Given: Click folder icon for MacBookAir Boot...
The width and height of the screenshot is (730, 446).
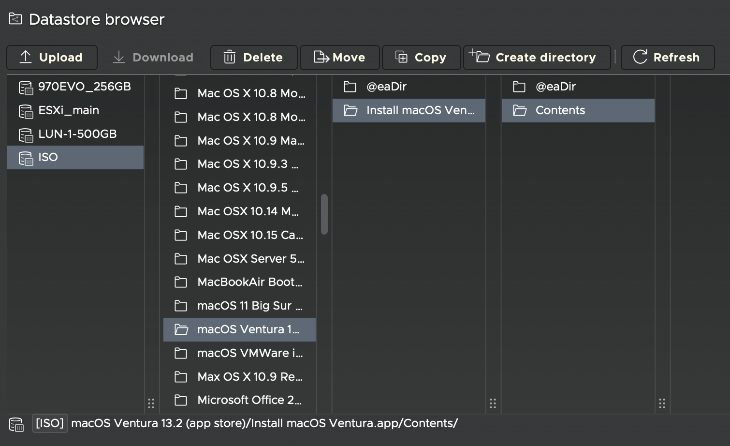Looking at the screenshot, I should click(x=181, y=282).
